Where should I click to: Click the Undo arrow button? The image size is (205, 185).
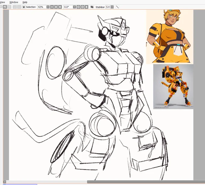[x=5, y=7]
